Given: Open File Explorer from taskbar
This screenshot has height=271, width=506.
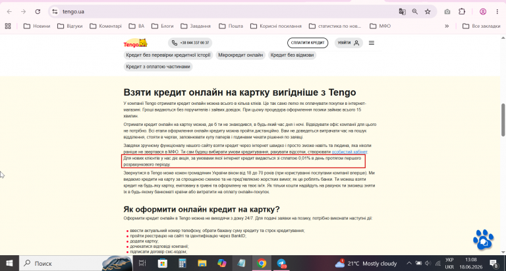Looking at the screenshot, I should coord(202,263).
